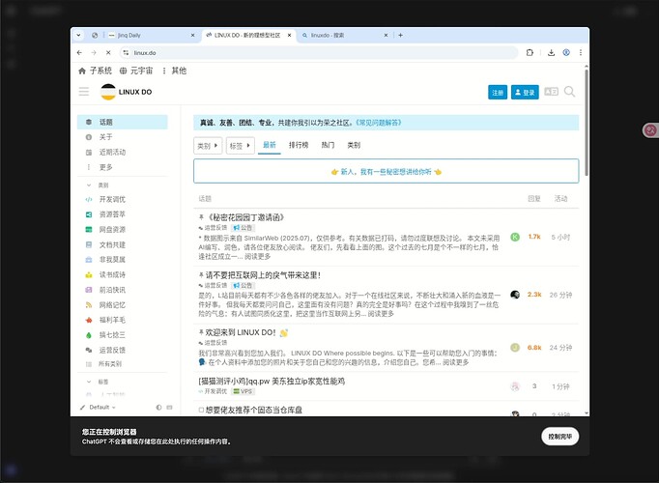Click the browser forward arrow
The image size is (659, 483).
pyautogui.click(x=94, y=52)
